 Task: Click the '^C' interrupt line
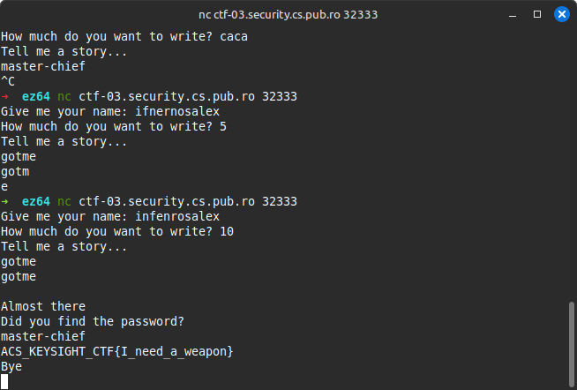click(8, 81)
